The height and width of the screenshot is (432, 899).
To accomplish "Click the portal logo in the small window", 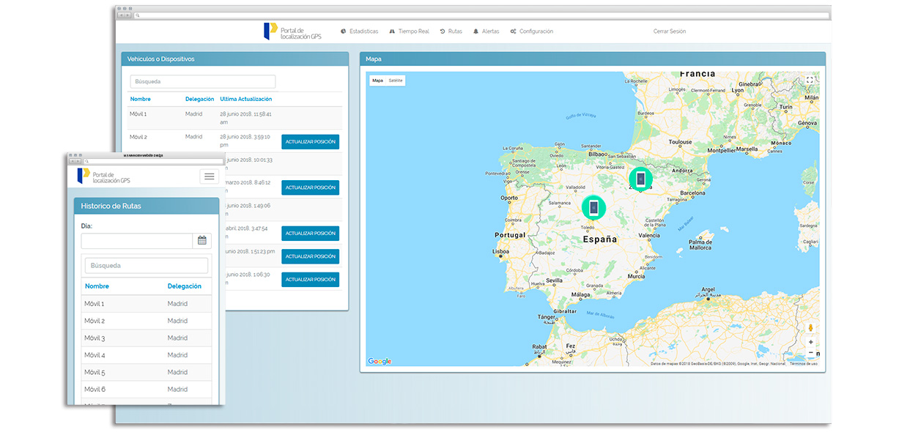I will 104,176.
